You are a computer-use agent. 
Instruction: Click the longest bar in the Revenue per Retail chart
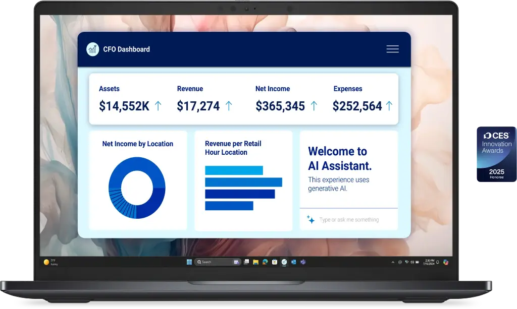pos(243,182)
